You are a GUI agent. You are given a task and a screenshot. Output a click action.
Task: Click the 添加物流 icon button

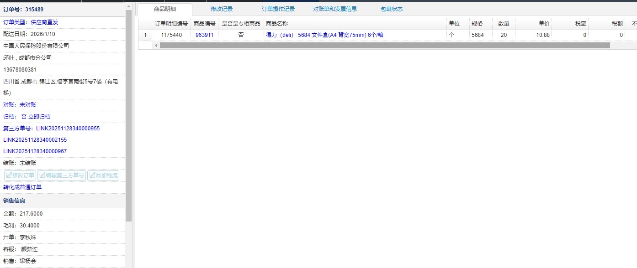[103, 175]
